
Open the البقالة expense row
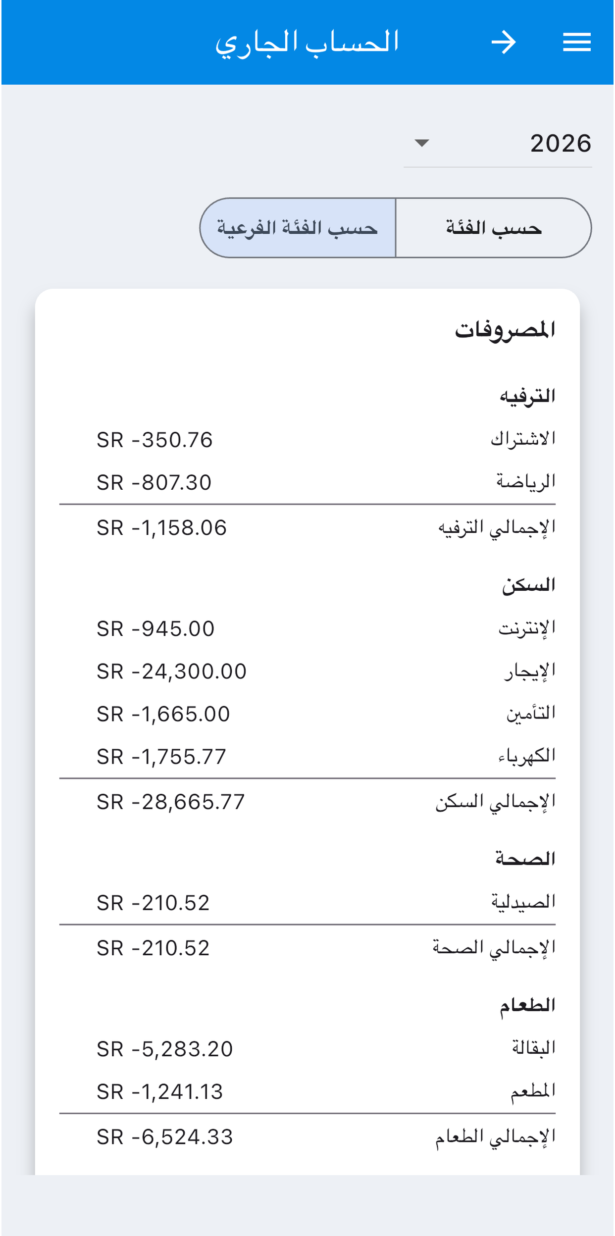click(x=307, y=1049)
